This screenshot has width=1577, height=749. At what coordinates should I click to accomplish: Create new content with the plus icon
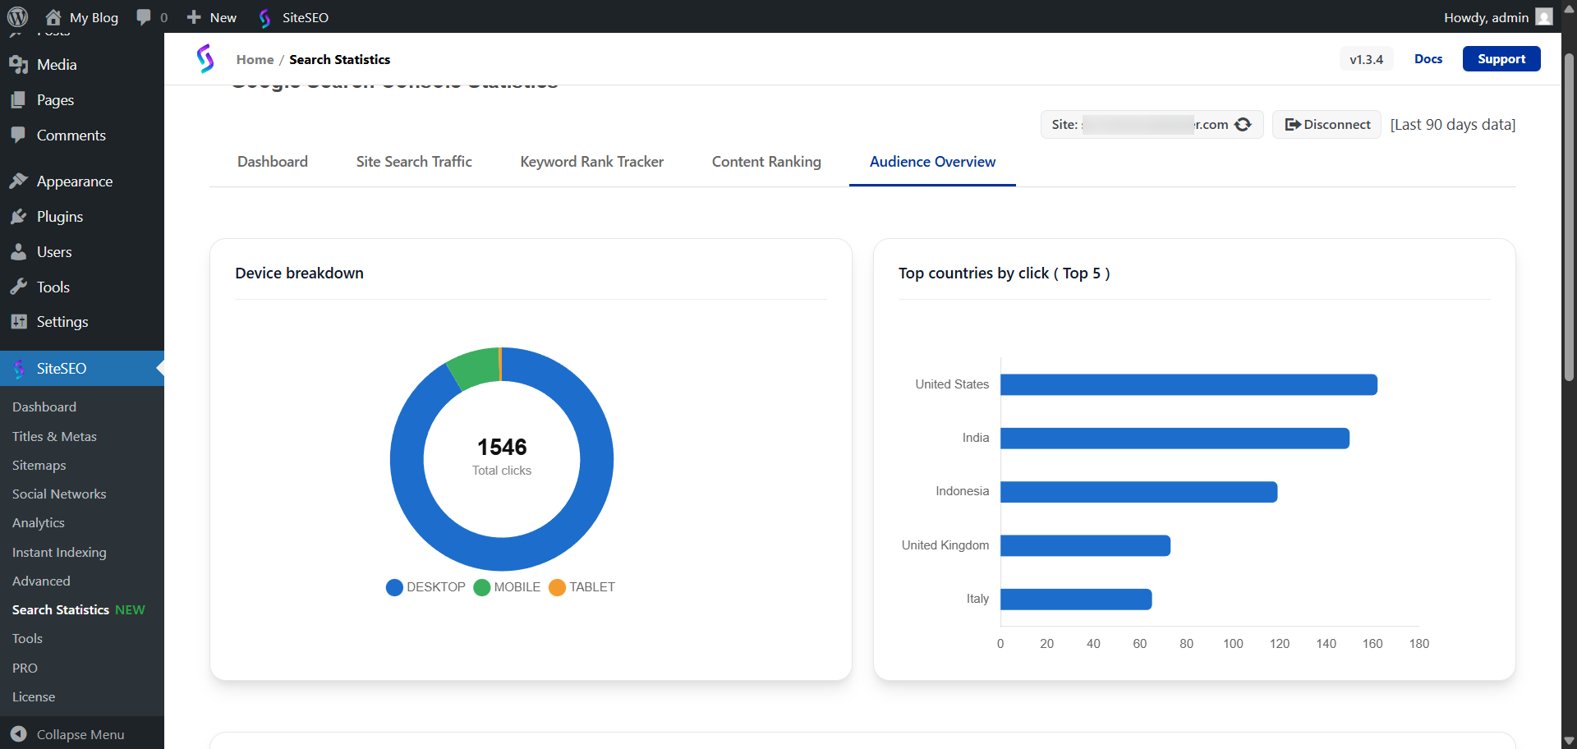pos(193,16)
